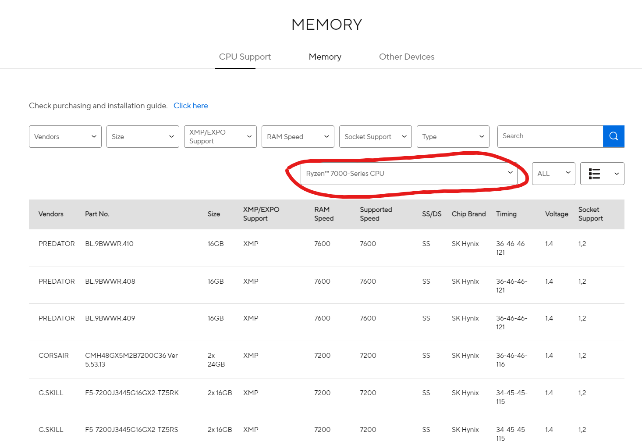The image size is (642, 442).
Task: Open the Vendors filter dropdown
Action: click(65, 137)
